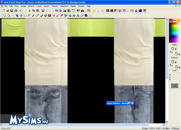Save the image with the floppy icon
The height and width of the screenshot is (130, 181).
(x=12, y=11)
